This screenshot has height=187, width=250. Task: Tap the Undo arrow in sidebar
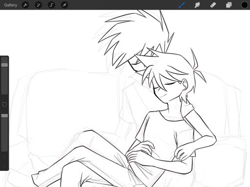[4, 157]
